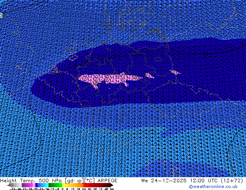Click the 'ARPEGE' model label
Screen dimensions: 246x190
(x=107, y=181)
